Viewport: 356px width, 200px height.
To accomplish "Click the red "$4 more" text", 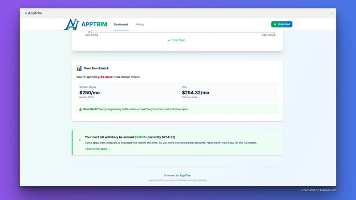I will pyautogui.click(x=106, y=77).
